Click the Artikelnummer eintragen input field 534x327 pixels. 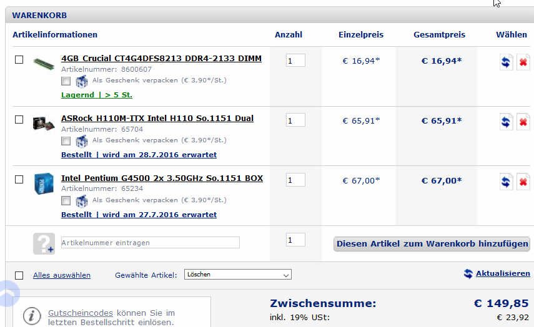pos(150,243)
